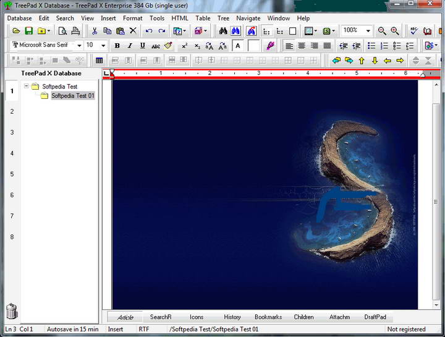This screenshot has height=337, width=445.
Task: Expand the new node folder dropdown arrow
Action: pos(49,31)
